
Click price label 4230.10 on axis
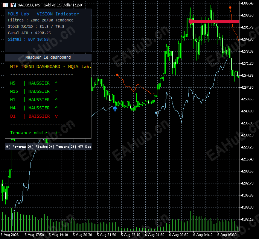pos(247,135)
